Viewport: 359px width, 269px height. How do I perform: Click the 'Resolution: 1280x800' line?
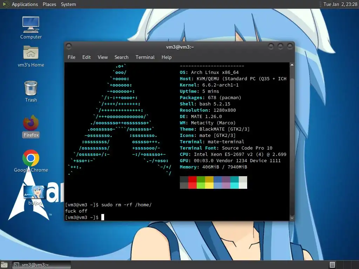click(208, 110)
